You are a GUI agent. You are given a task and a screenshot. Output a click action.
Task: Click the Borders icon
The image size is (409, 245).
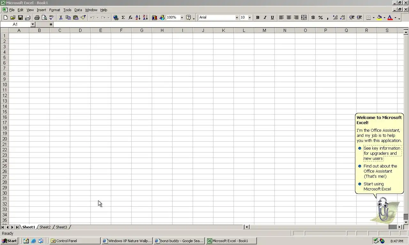pos(368,18)
